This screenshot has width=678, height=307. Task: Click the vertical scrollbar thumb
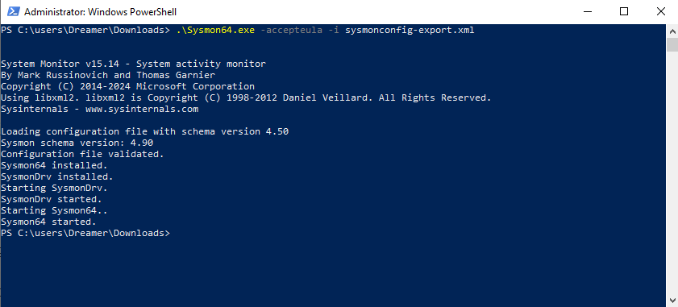click(x=672, y=45)
